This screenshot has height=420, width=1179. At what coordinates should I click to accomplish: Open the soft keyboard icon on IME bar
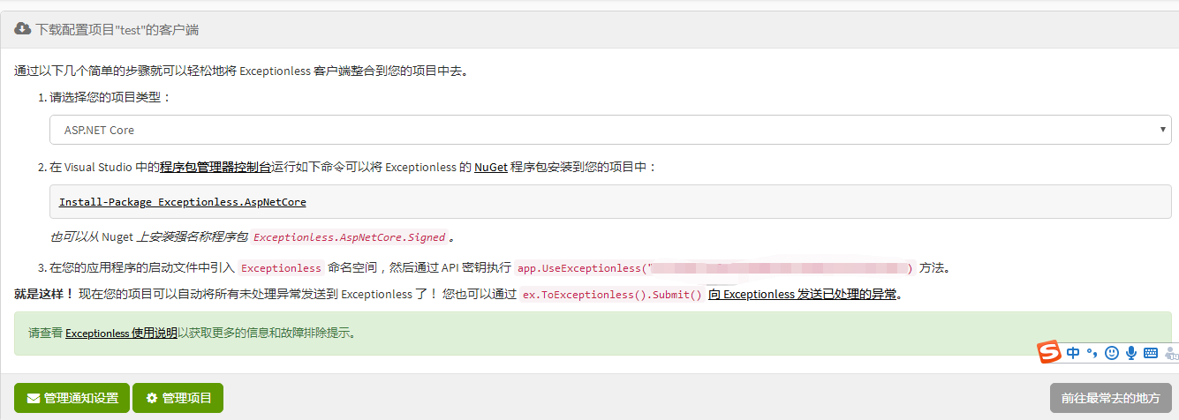(1151, 353)
